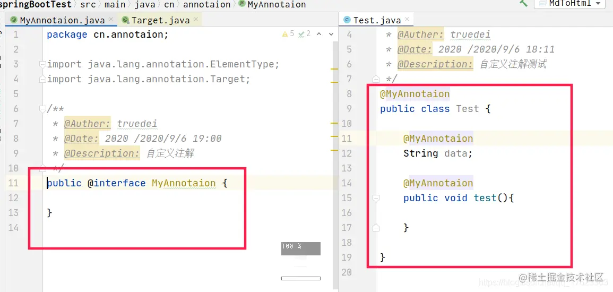Close the Target.java tab
This screenshot has width=613, height=292.
click(196, 19)
